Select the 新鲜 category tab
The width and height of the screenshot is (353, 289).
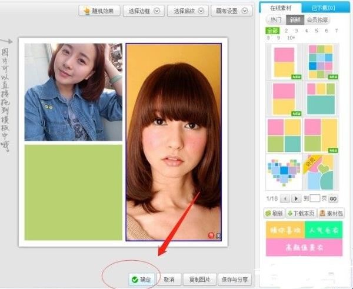(295, 20)
